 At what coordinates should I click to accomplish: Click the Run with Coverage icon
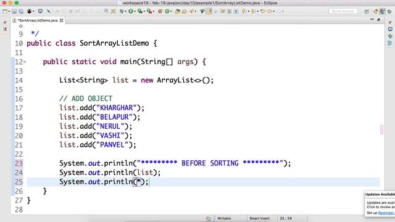tap(139, 11)
